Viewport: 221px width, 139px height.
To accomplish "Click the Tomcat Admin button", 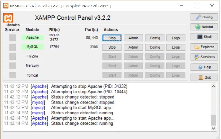I will pos(133,75).
